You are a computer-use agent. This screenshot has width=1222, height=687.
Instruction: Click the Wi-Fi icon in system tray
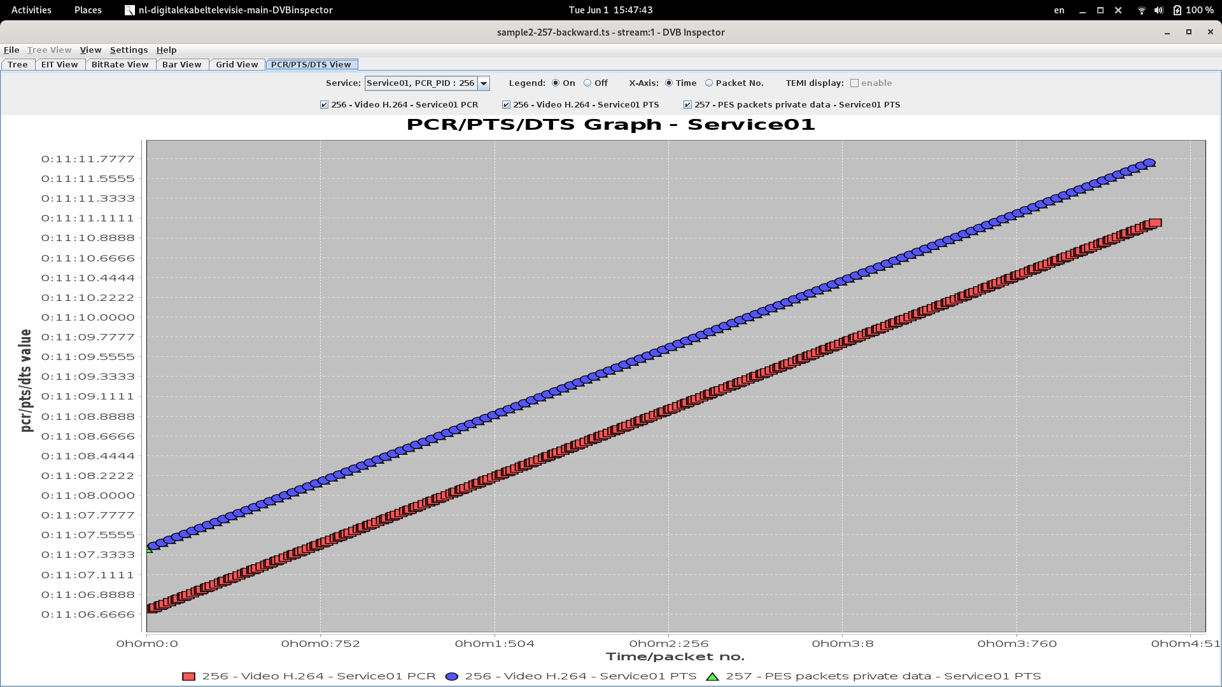click(x=1141, y=10)
